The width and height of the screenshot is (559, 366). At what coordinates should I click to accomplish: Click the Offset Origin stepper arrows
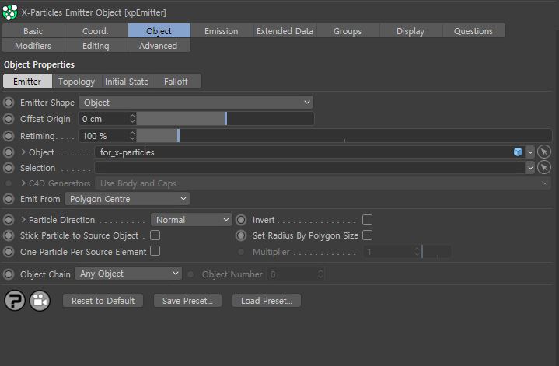click(133, 119)
